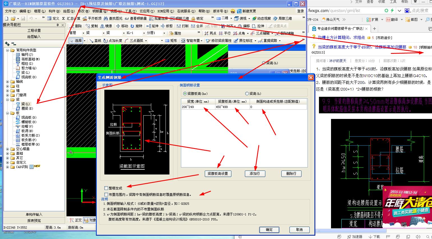Expand the 轴线 tree folder
This screenshot has height=239, width=432.
click(7, 82)
